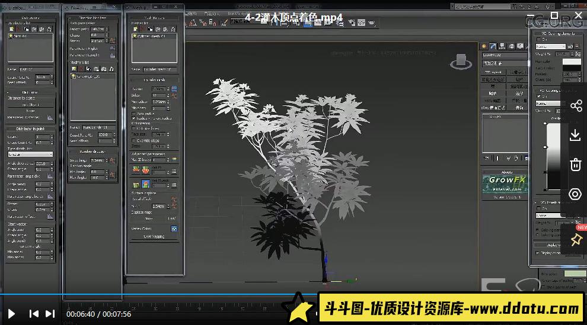Click the ViewCube in the viewport
587x325 pixels.
[x=461, y=62]
